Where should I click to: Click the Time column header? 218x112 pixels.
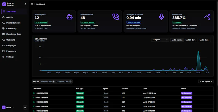click(145, 89)
